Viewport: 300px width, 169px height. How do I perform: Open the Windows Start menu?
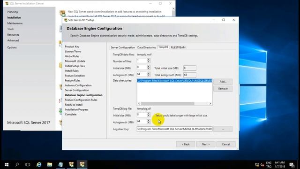[7, 164]
